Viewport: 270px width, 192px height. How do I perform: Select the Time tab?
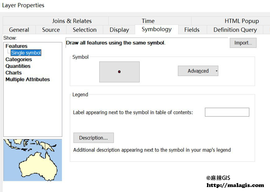click(148, 21)
